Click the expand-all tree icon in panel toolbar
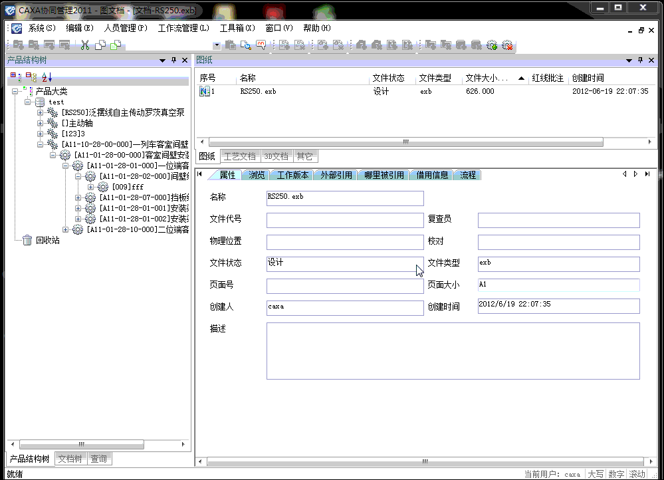This screenshot has width=664, height=480. tap(15, 77)
